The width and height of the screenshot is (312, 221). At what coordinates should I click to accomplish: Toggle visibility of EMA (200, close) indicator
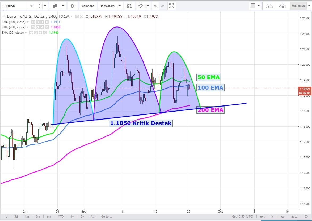click(x=33, y=27)
